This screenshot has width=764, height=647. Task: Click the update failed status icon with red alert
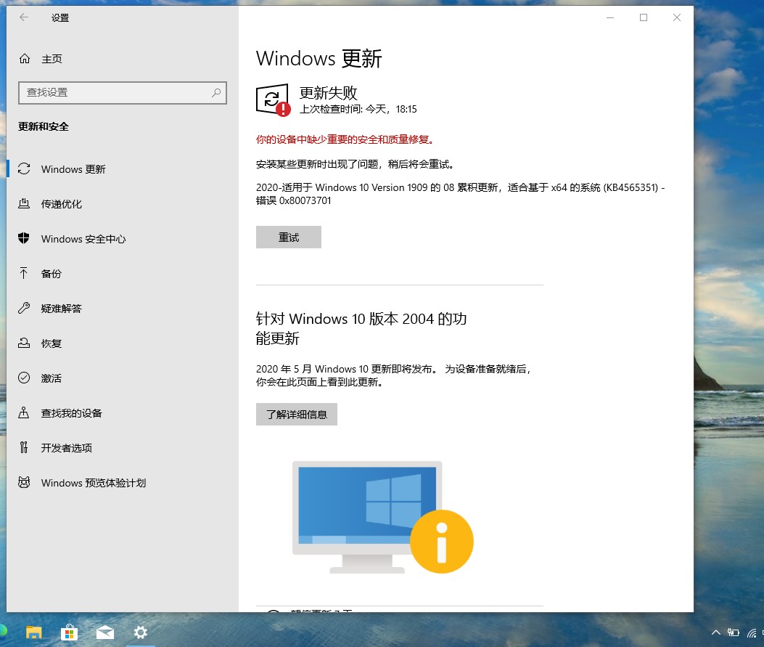coord(274,100)
